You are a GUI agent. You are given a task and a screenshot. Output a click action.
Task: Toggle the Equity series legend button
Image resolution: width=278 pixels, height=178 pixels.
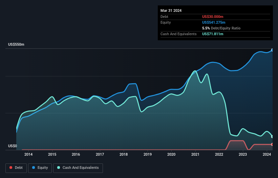coord(40,168)
